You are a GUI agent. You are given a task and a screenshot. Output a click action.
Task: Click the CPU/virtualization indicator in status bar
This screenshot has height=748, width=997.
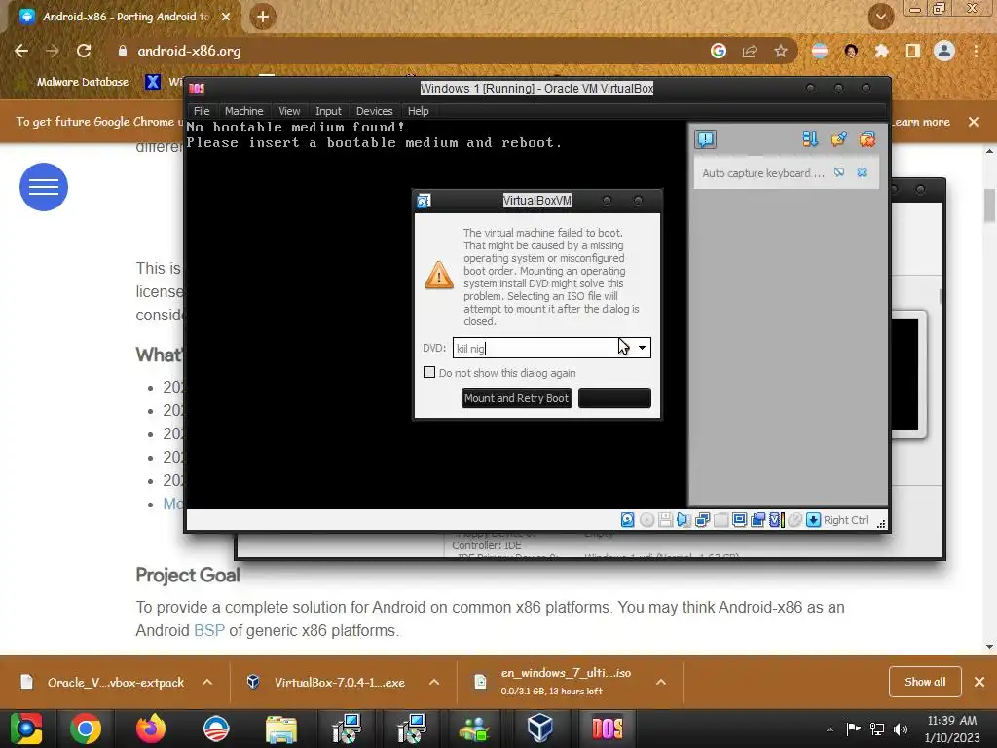click(x=776, y=520)
